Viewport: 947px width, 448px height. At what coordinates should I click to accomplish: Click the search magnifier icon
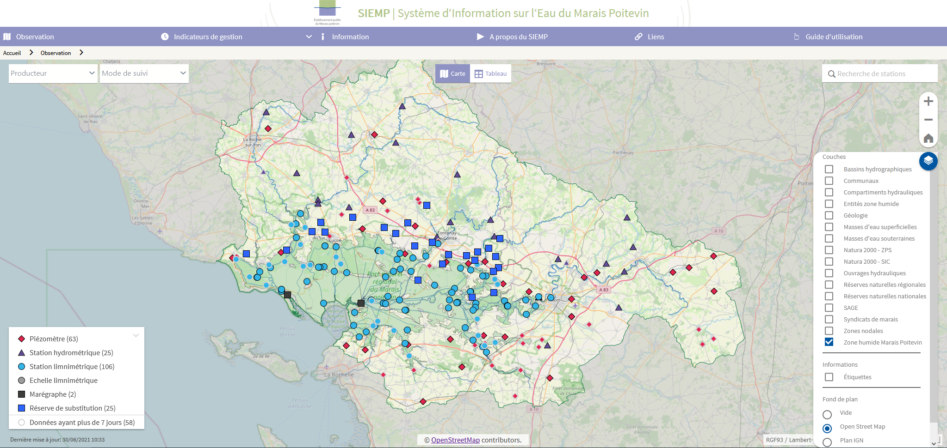(831, 74)
